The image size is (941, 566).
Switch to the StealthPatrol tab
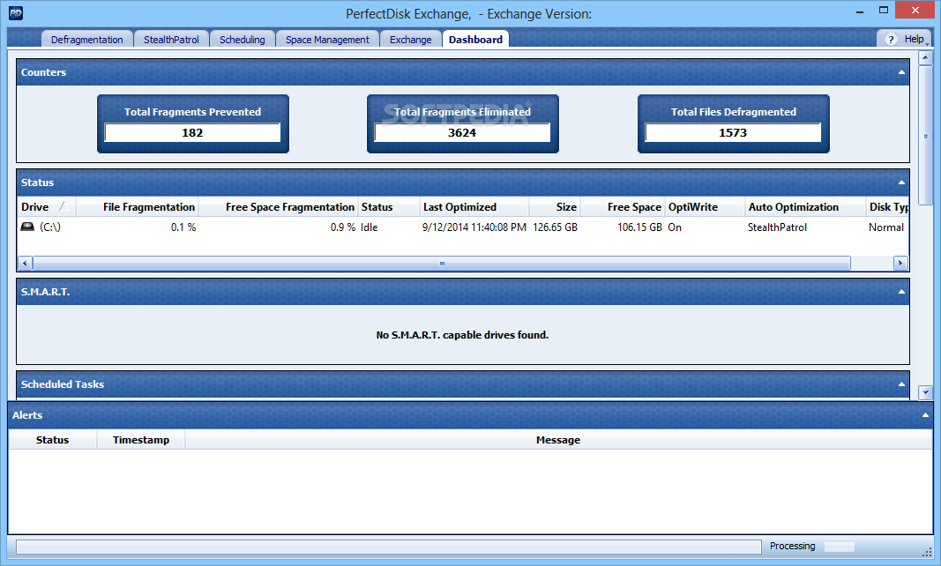coord(171,40)
